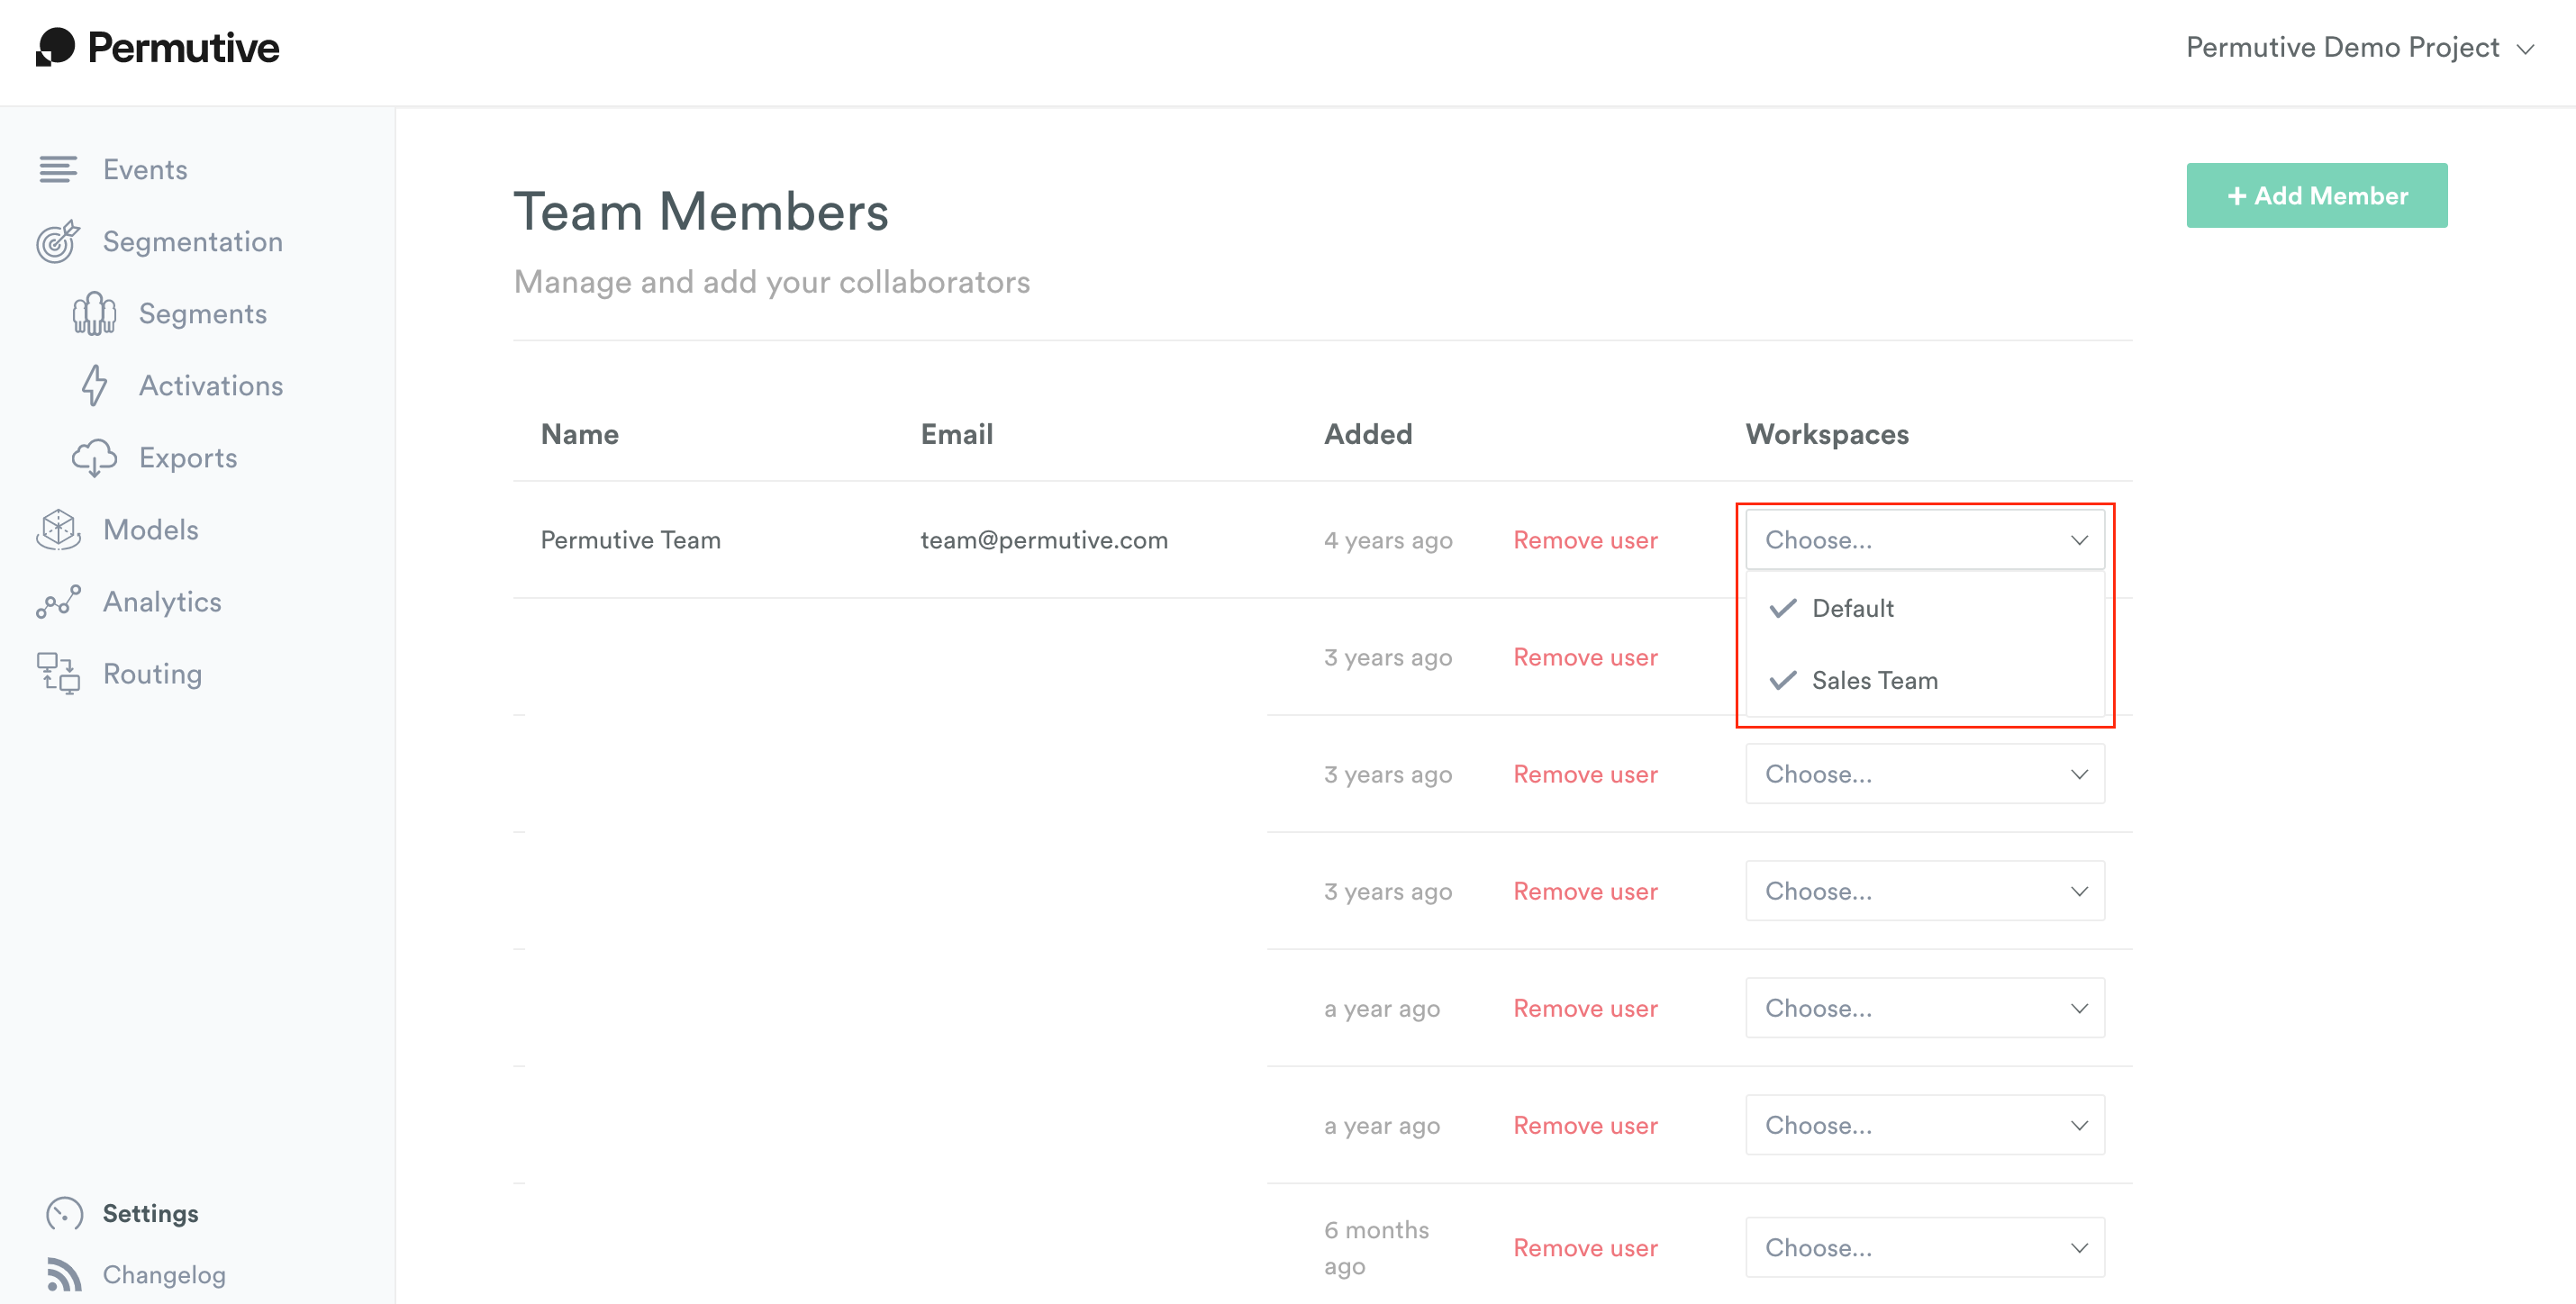Open the Models section
The width and height of the screenshot is (2576, 1304).
click(151, 530)
